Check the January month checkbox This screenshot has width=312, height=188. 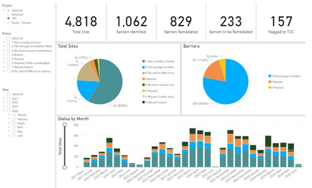point(14,115)
